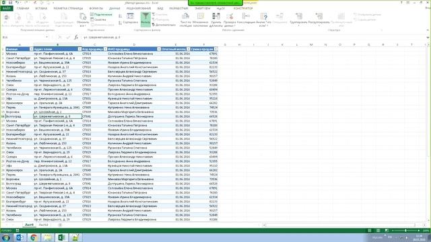Open filter dropdown for Сумма продаж column

point(215,49)
